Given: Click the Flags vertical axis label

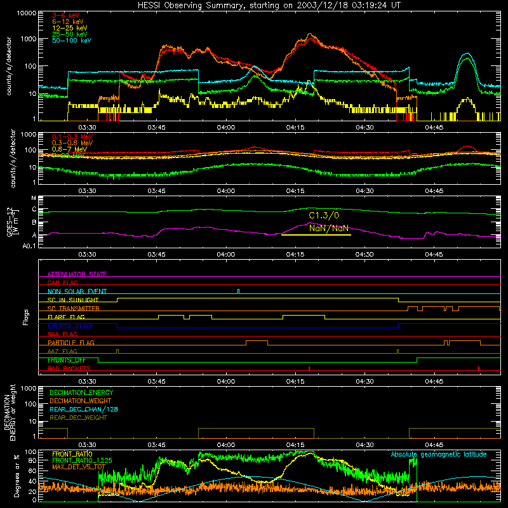Looking at the screenshot, I should click(x=26, y=317).
